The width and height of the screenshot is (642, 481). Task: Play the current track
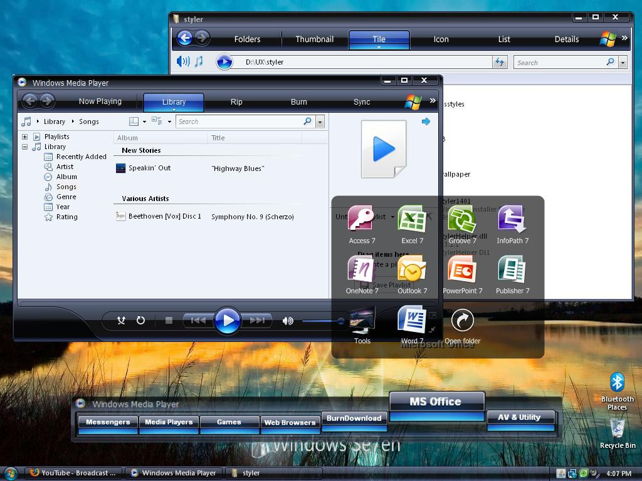coord(227,321)
